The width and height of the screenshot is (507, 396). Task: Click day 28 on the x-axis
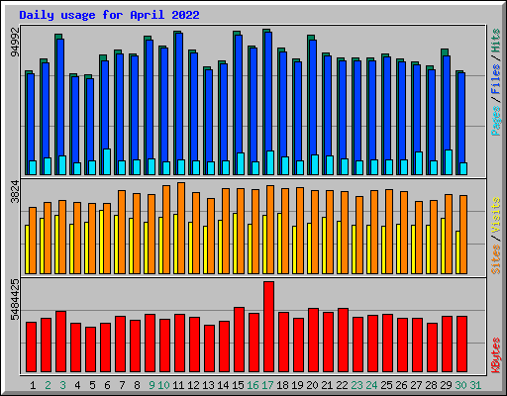431,385
